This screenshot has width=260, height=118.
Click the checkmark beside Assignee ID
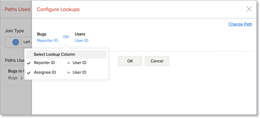click(x=29, y=73)
